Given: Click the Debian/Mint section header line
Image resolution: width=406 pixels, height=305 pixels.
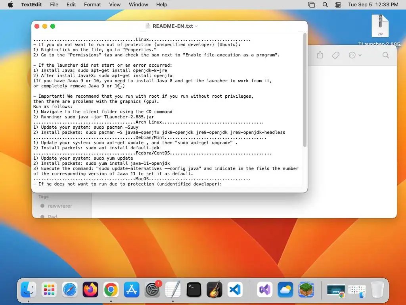Looking at the screenshot, I should [x=150, y=137].
